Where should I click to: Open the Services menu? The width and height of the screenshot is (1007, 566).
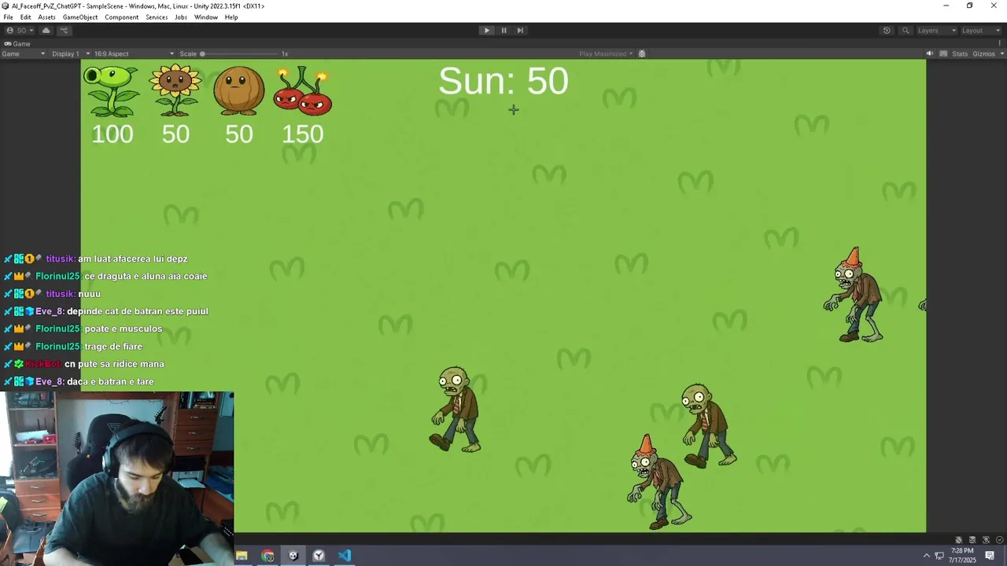[x=157, y=17]
